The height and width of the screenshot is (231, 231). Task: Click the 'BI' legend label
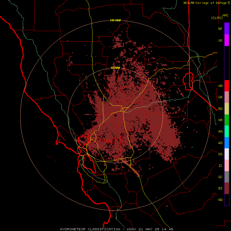220,188
